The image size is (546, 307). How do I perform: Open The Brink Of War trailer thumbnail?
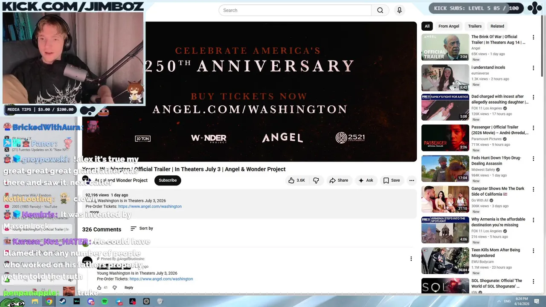(x=445, y=47)
